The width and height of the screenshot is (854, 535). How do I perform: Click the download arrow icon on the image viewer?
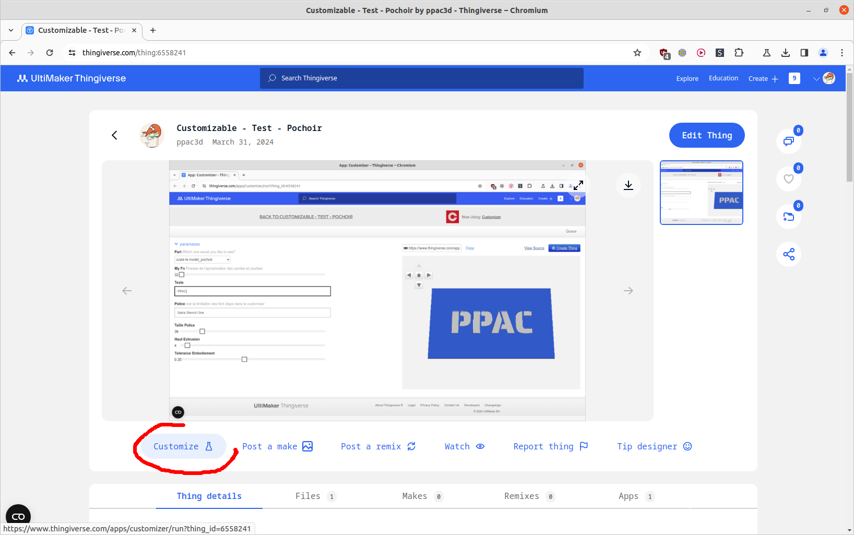pyautogui.click(x=628, y=185)
